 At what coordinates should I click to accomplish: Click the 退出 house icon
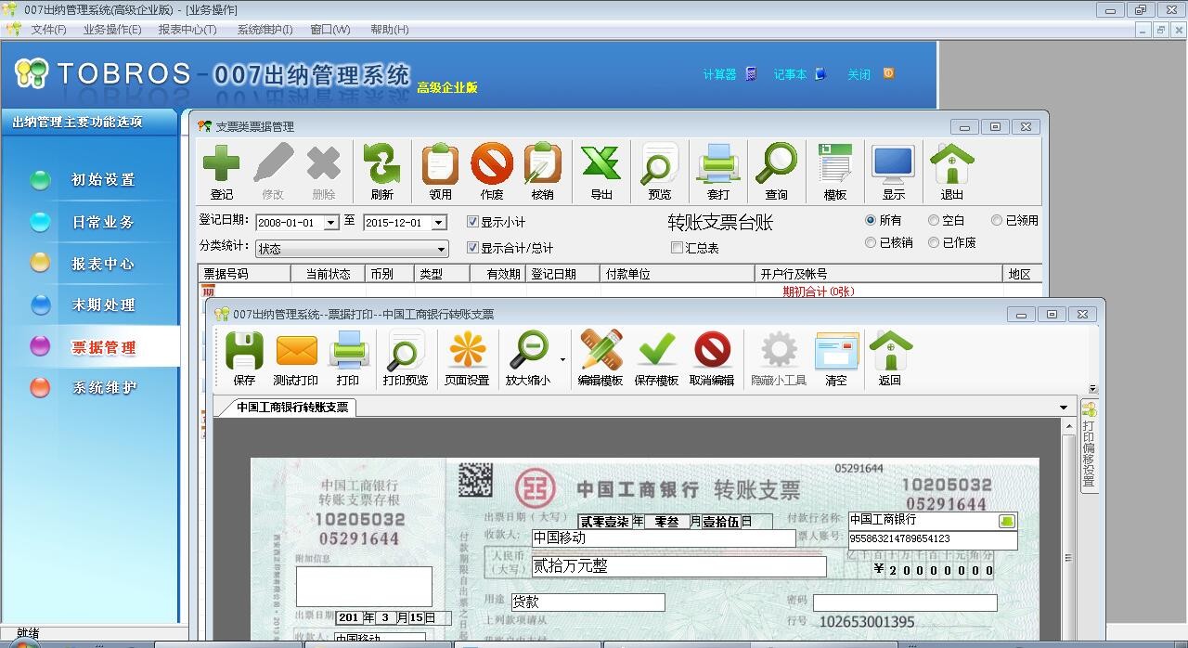[952, 164]
